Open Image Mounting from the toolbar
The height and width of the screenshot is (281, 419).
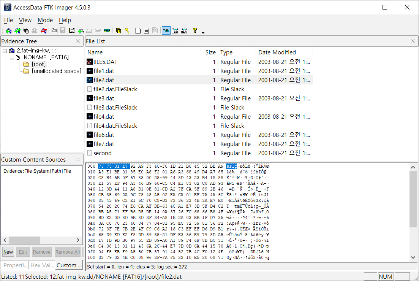(x=26, y=31)
